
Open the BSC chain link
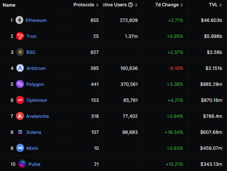31,52
